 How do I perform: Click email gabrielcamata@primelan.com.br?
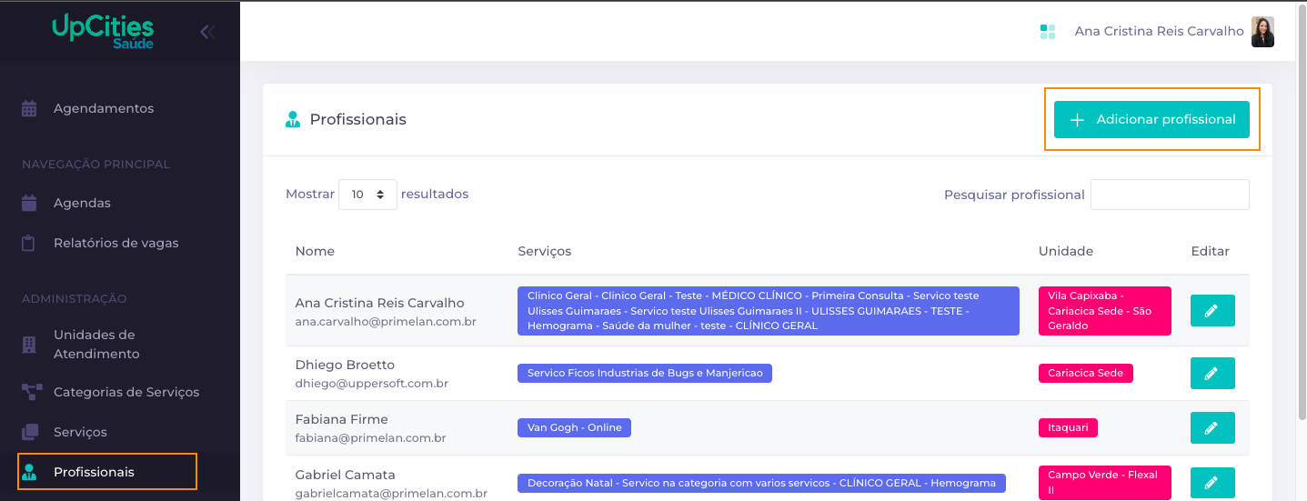(x=391, y=494)
